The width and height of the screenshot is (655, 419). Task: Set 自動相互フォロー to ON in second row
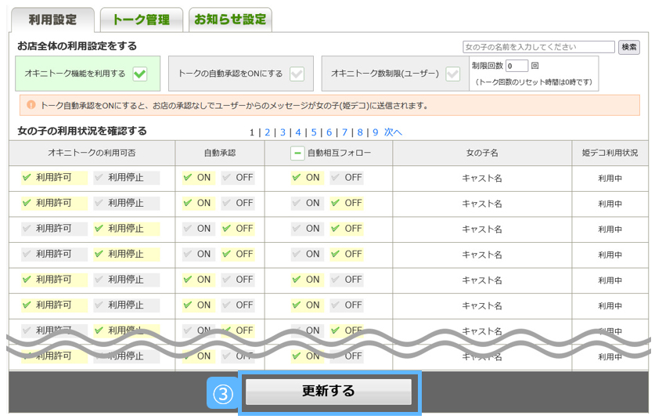306,203
